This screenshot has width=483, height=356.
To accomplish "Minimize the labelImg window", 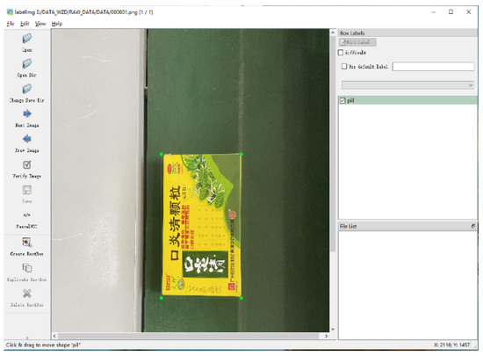I will click(434, 12).
